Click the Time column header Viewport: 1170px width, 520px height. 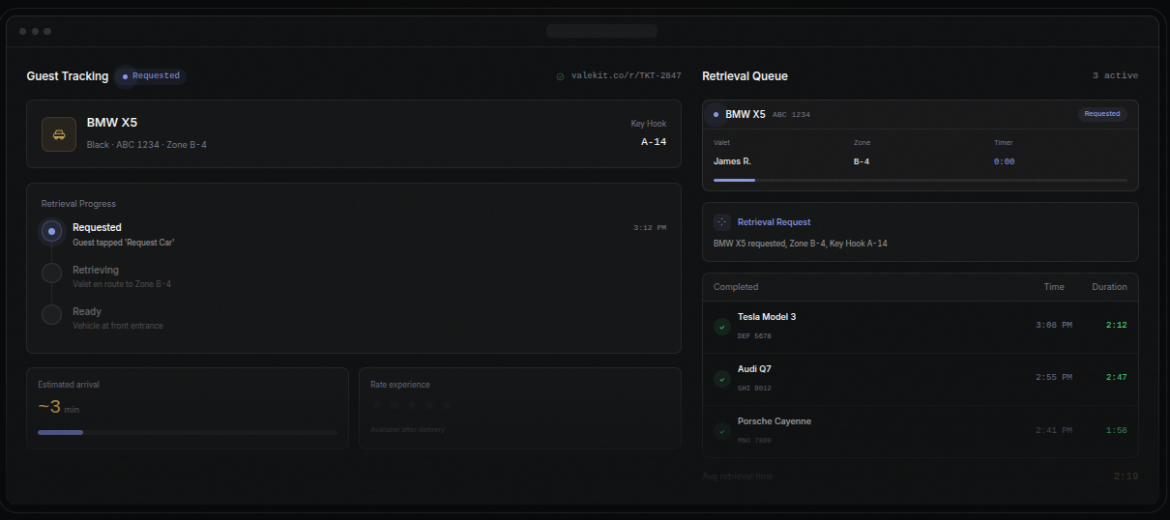click(1054, 287)
